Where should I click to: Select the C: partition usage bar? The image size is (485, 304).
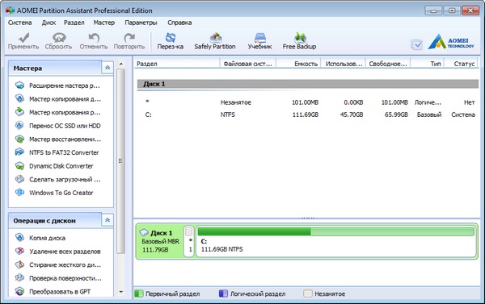(336, 231)
